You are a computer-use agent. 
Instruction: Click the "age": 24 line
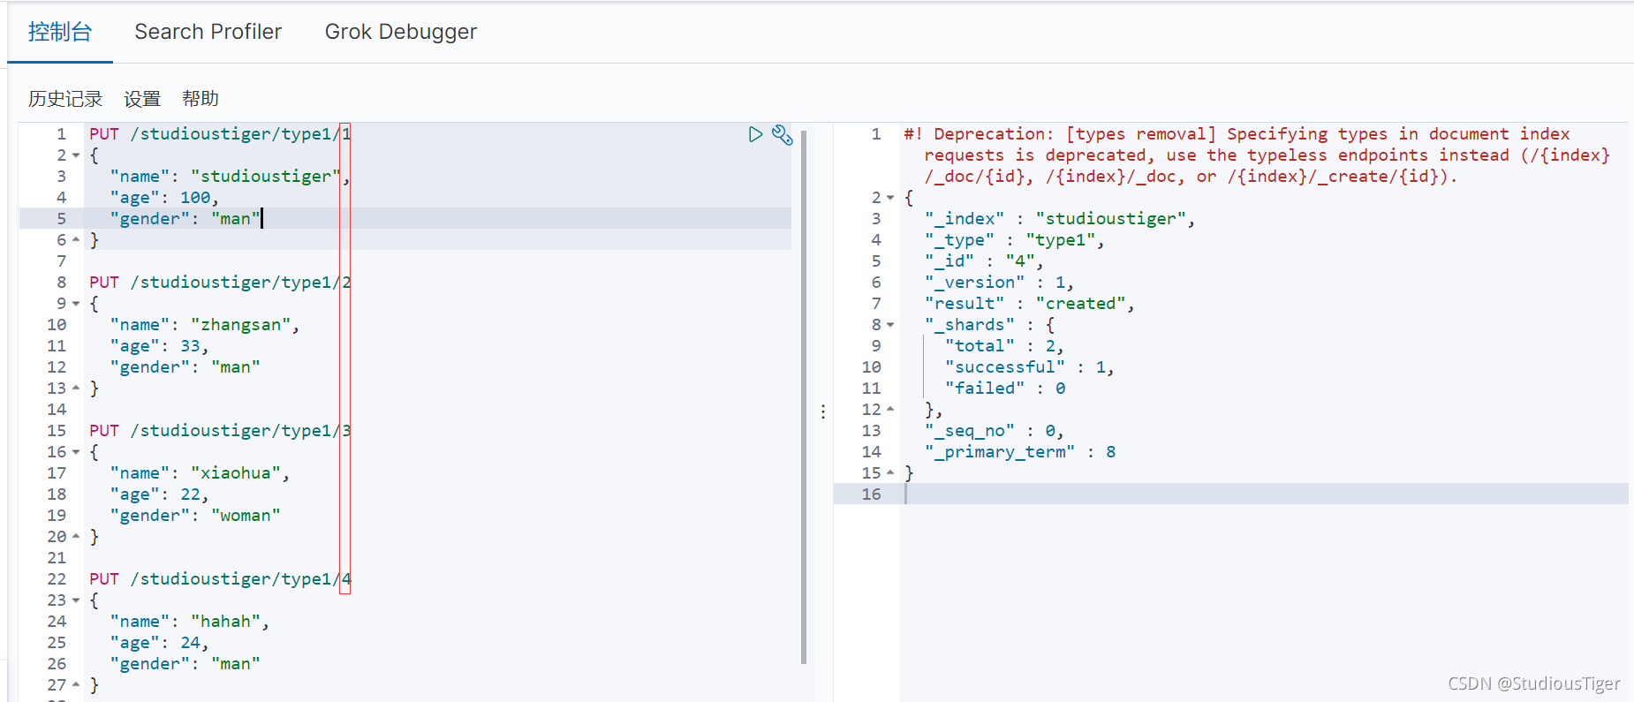click(x=159, y=643)
